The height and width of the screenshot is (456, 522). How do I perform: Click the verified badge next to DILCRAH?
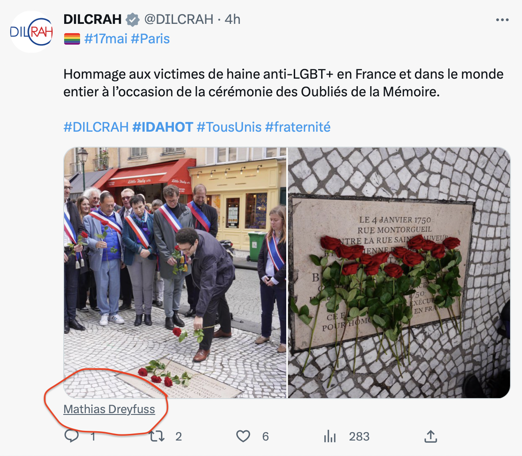coord(133,20)
